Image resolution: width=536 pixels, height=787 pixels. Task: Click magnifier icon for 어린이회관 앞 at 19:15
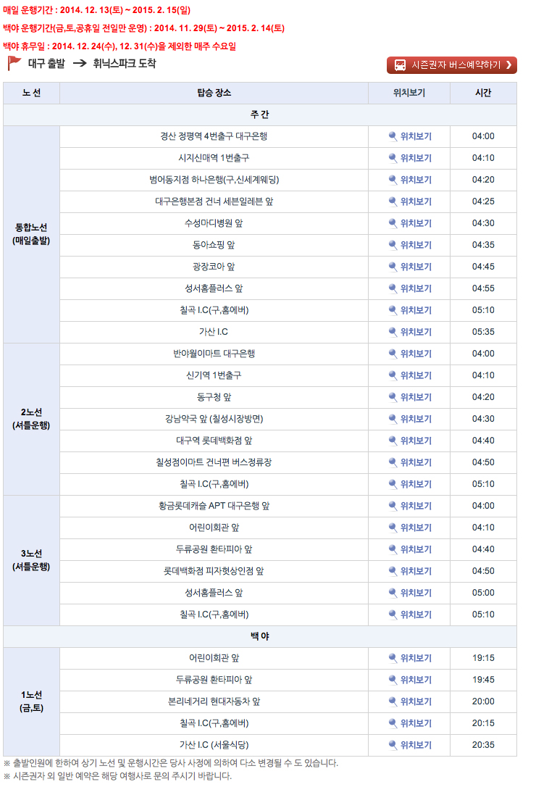click(393, 658)
